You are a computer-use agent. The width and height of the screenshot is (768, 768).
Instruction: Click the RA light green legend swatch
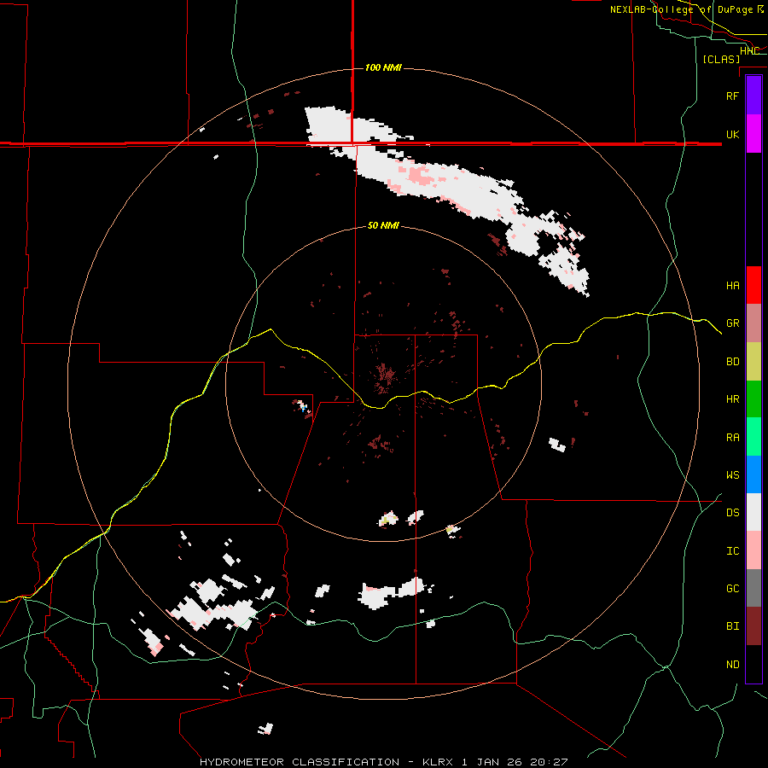pos(753,437)
